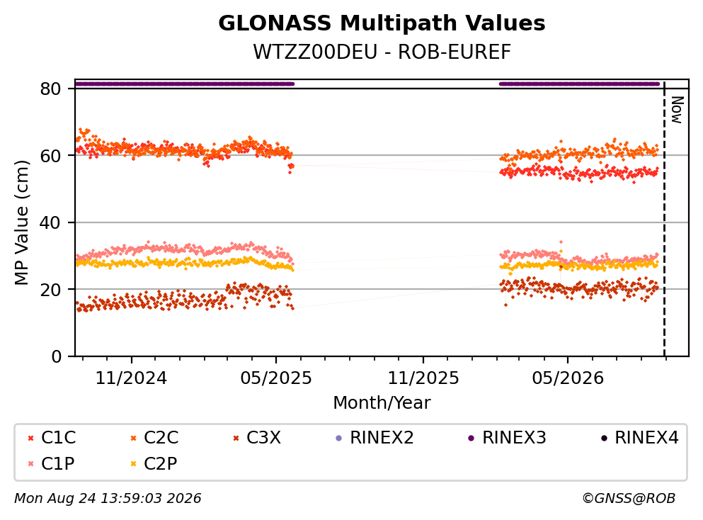703x520 pixels.
Task: Click the timestamp Mon Aug 24 13:59:03 2026
Action: click(x=108, y=498)
